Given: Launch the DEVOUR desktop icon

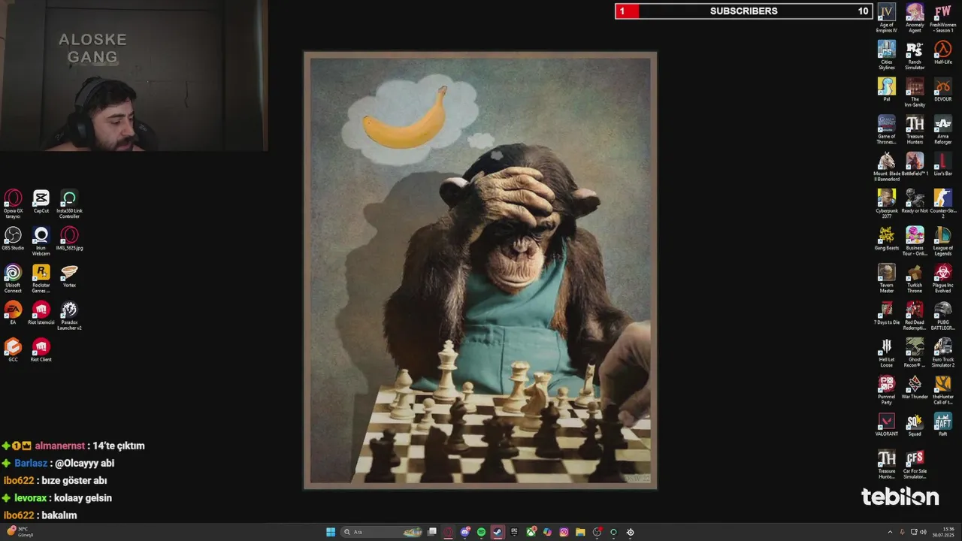Looking at the screenshot, I should (942, 89).
